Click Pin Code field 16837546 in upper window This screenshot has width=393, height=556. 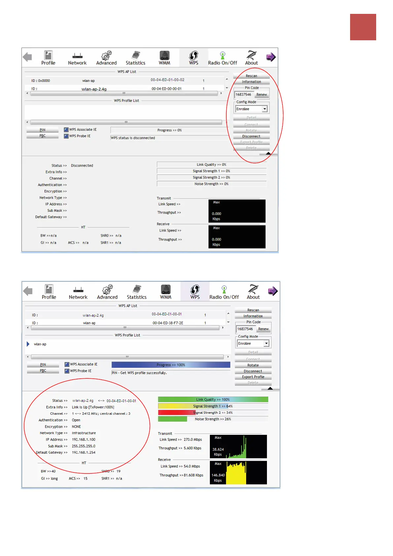[x=244, y=94]
